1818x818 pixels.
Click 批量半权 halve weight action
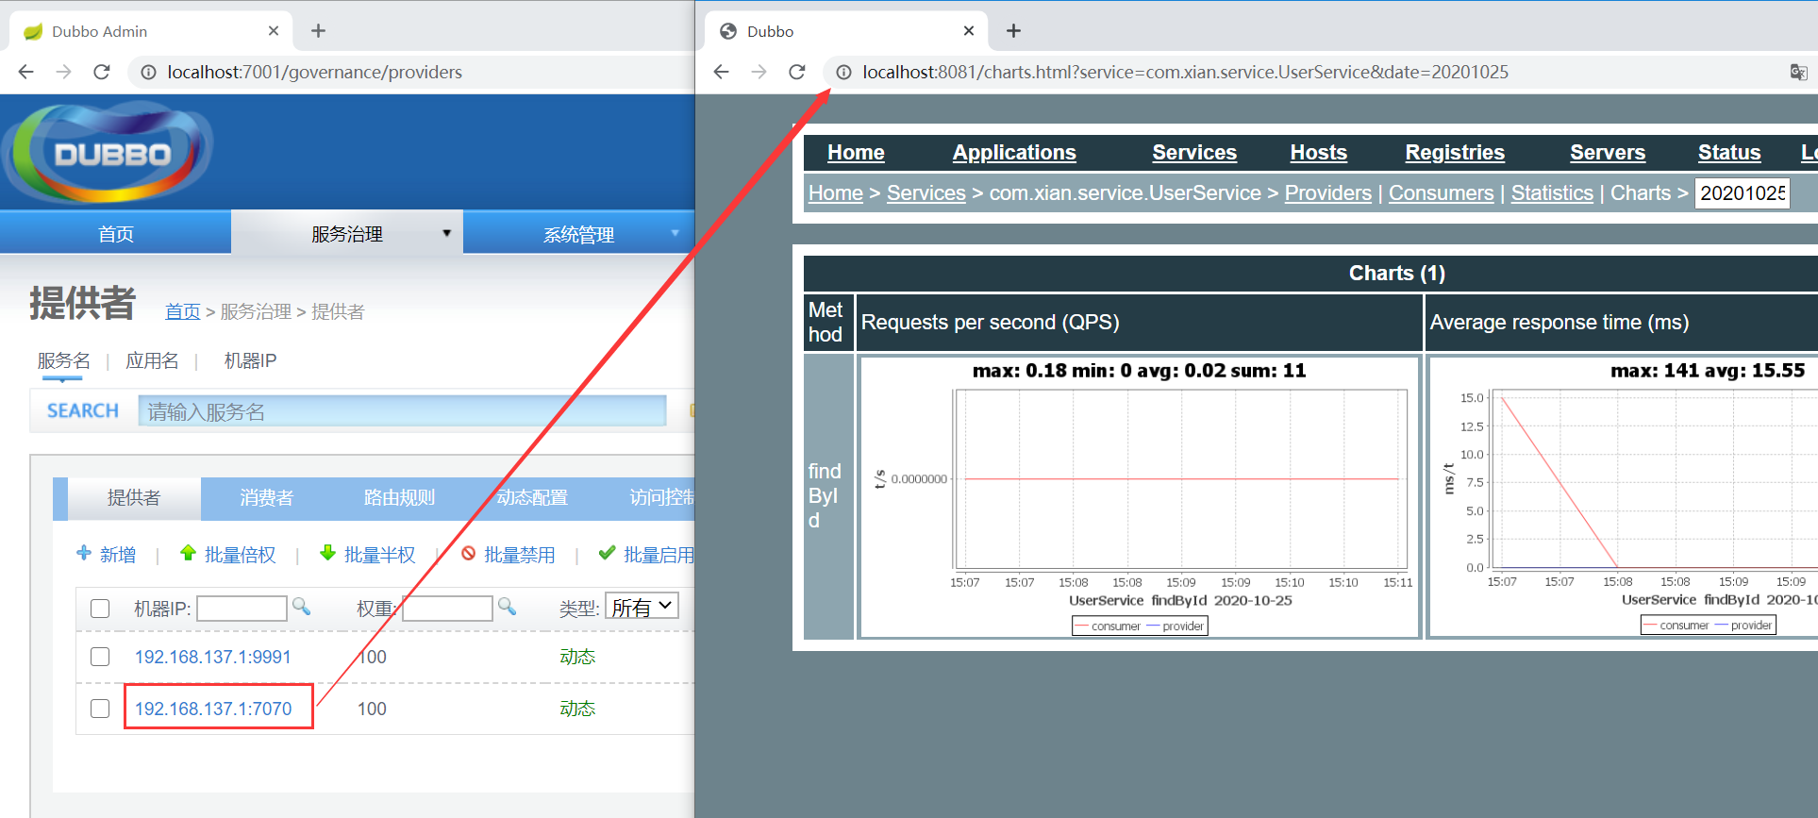point(368,555)
